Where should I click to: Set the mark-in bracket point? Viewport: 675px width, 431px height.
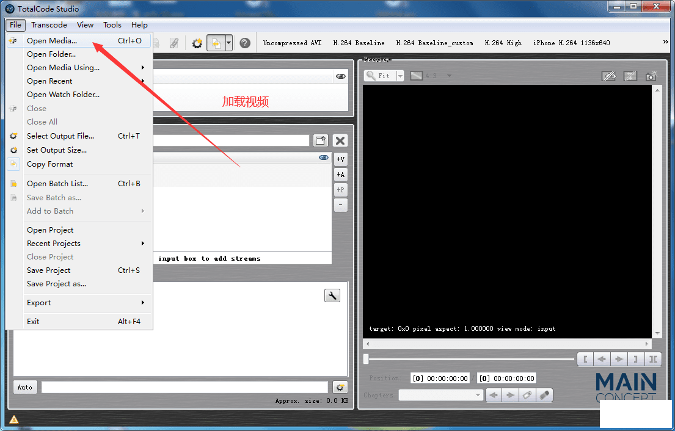(x=585, y=359)
